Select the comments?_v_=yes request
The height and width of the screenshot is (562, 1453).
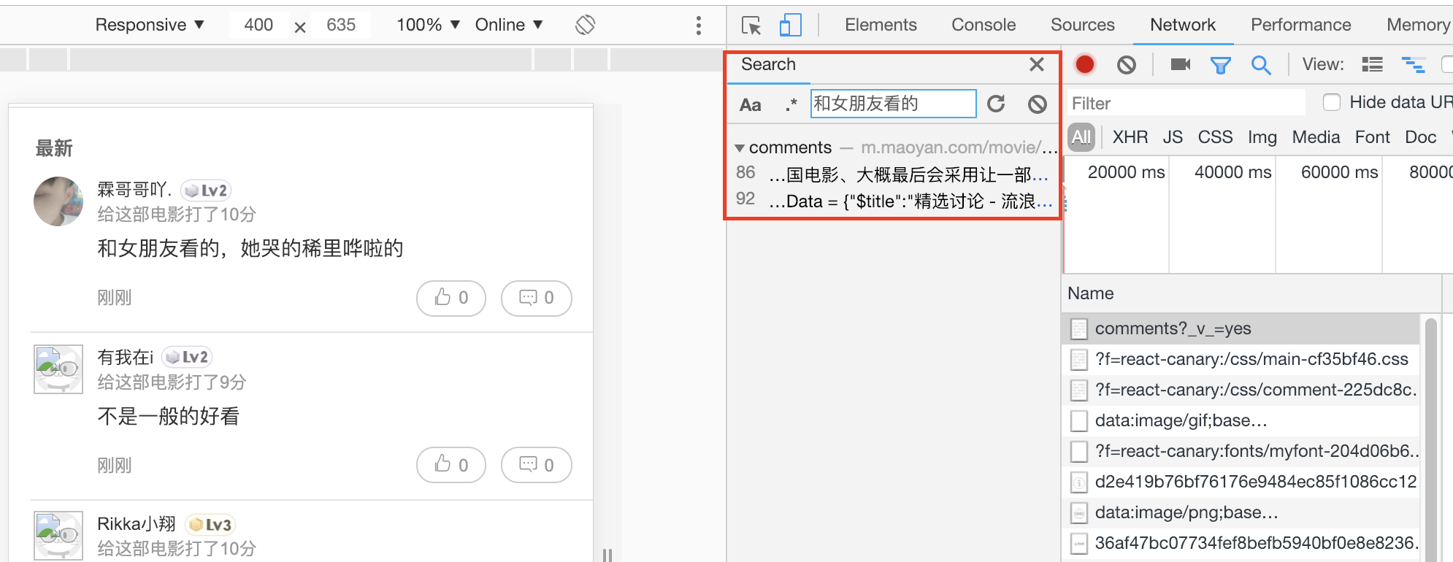[x=1241, y=328]
